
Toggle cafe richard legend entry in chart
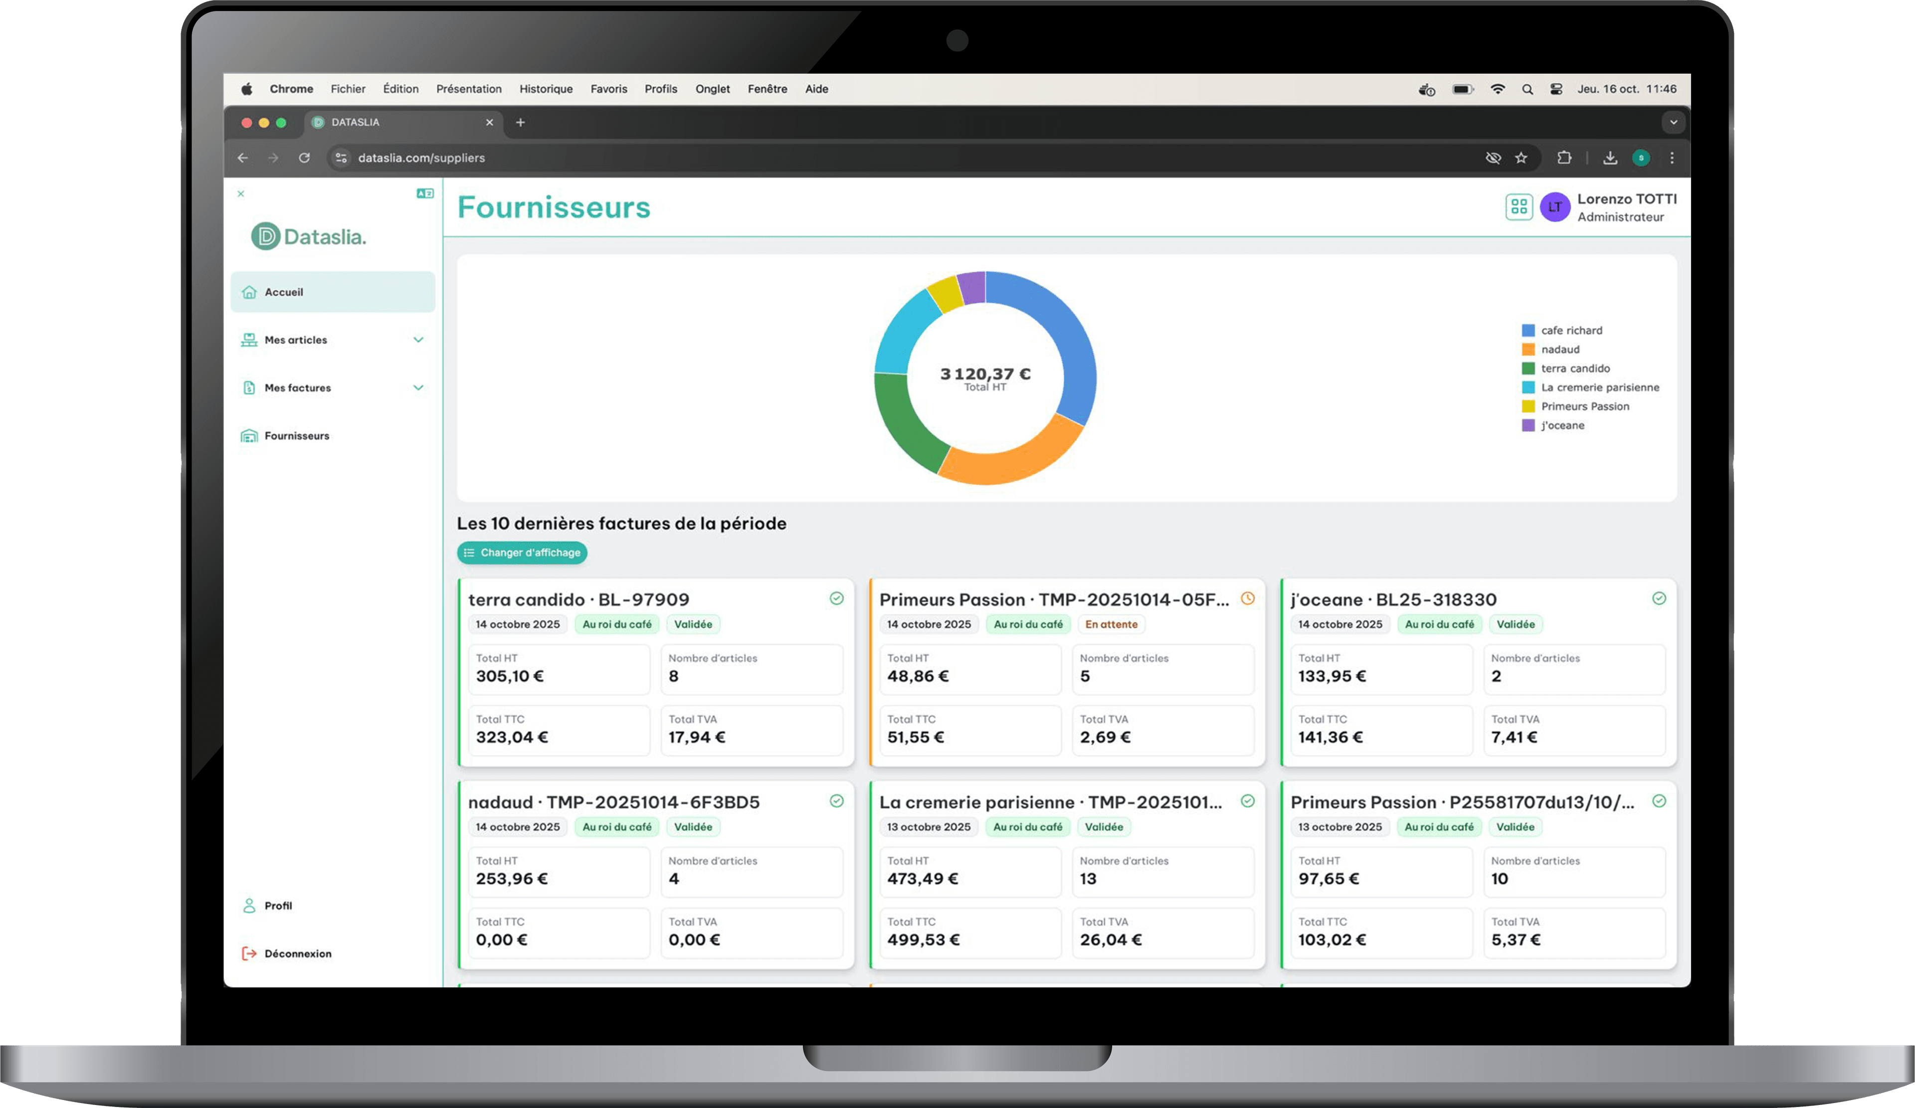tap(1562, 331)
